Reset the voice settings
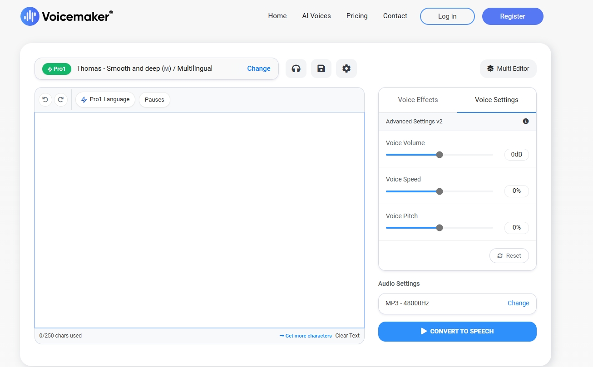Screen dimensions: 593x367 coord(509,256)
